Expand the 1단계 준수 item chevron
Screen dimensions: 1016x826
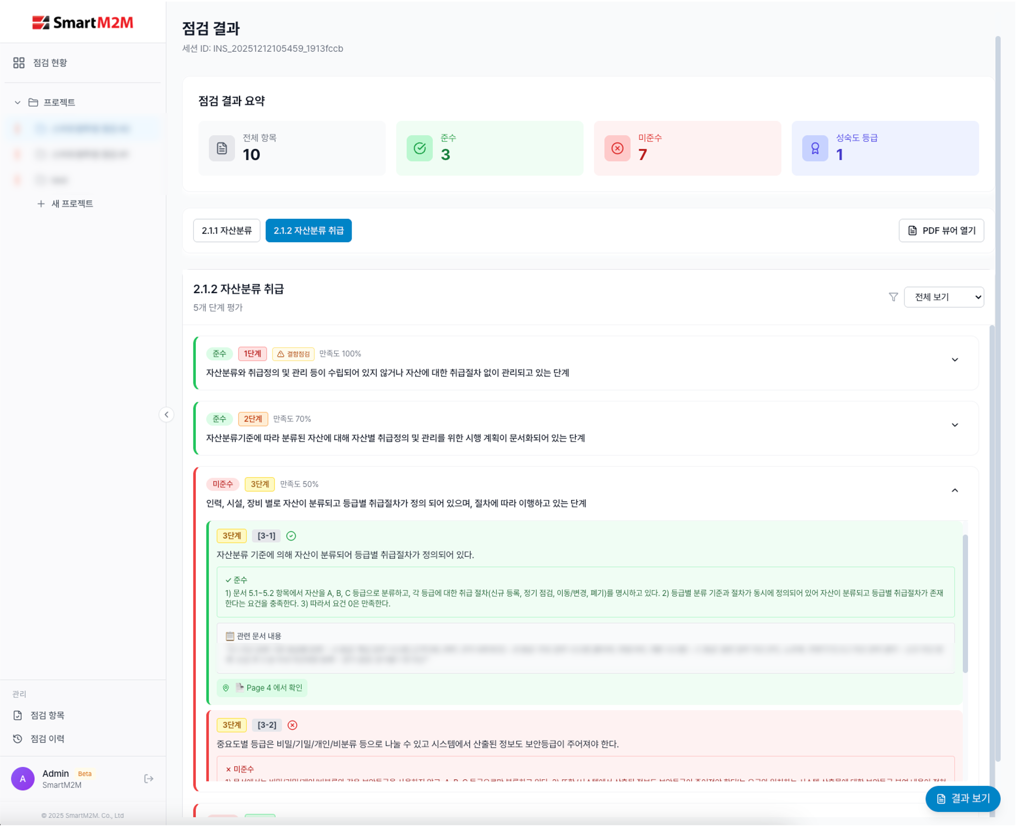pos(954,360)
